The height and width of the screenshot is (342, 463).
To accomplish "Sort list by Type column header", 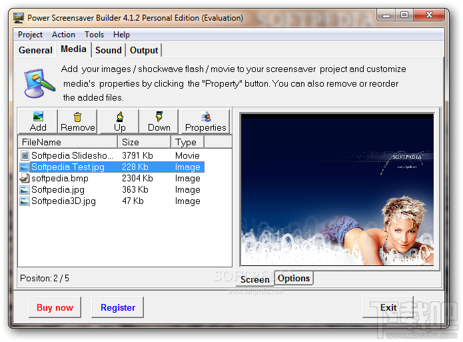I will [187, 142].
